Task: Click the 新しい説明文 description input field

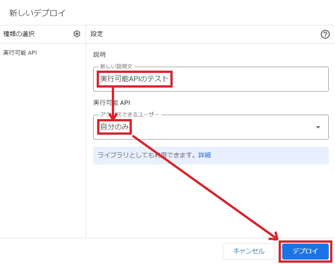Action: click(x=211, y=79)
